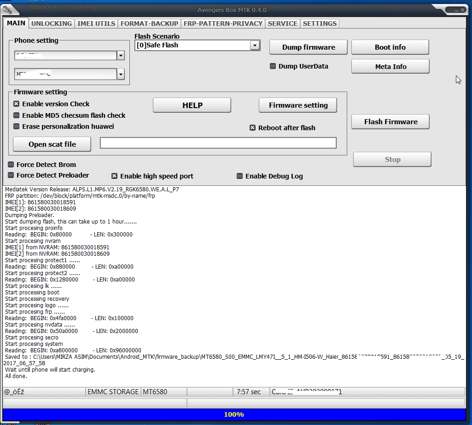Click the Avengers Box logo icon in title bar
The height and width of the screenshot is (425, 472).
pyautogui.click(x=7, y=10)
